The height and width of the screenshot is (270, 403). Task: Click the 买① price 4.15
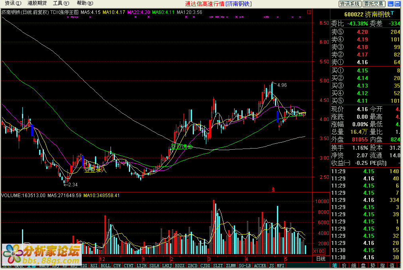click(362, 70)
